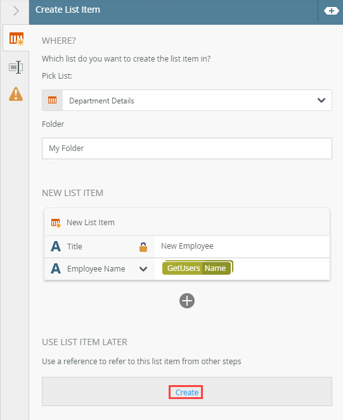Click the Employee Name text-type A icon
343x420 pixels.
click(56, 268)
